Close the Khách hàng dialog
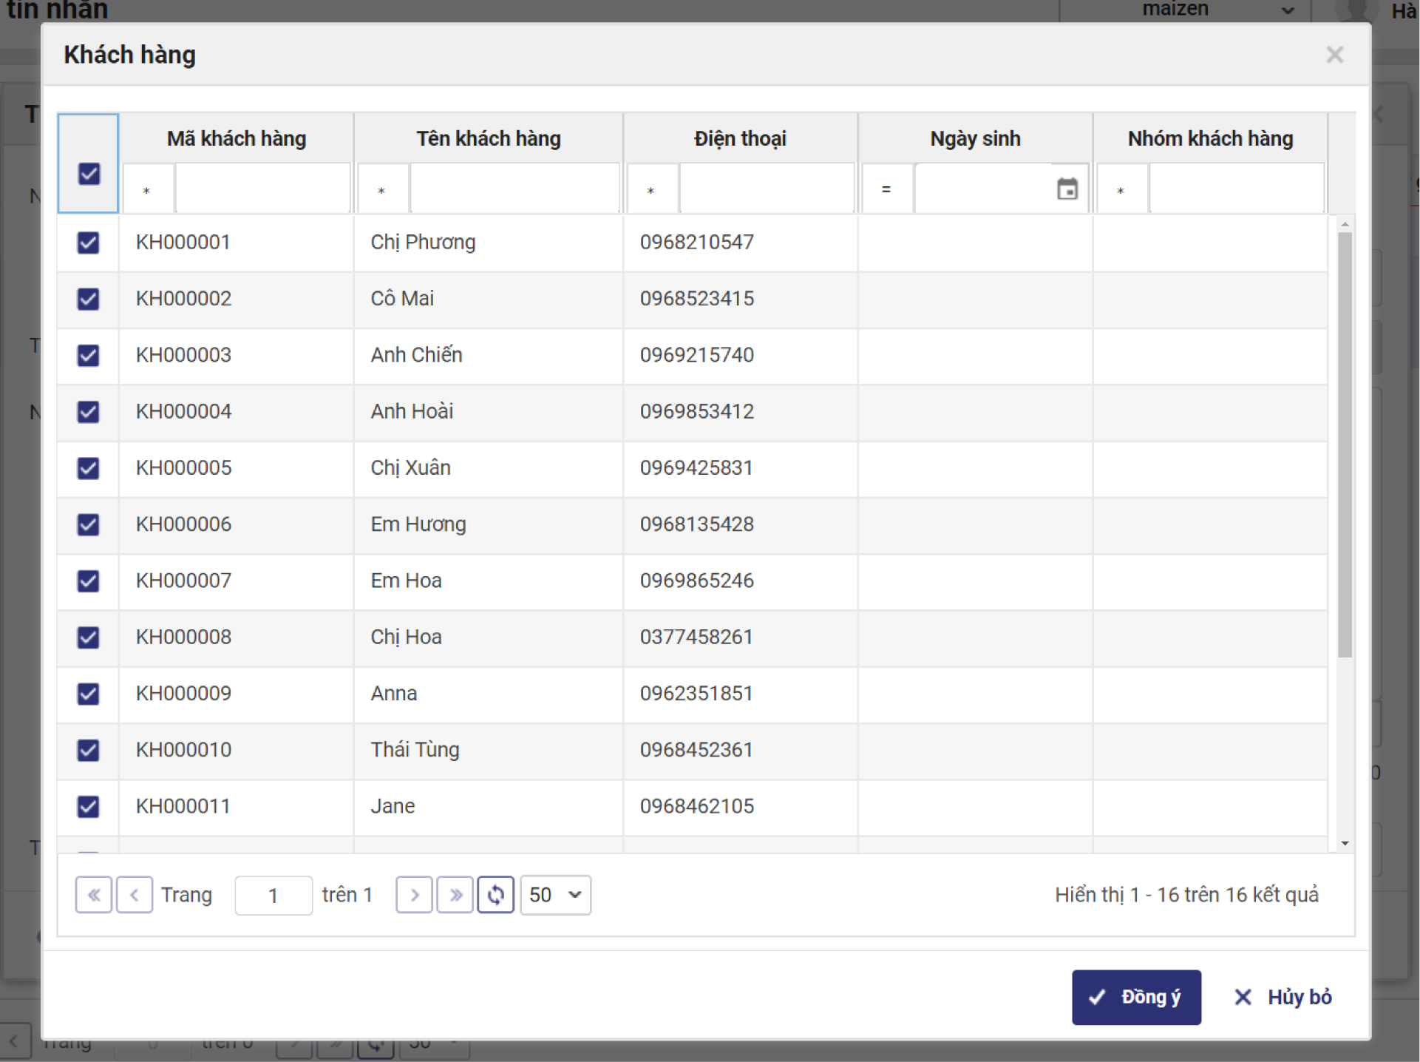 (x=1334, y=55)
